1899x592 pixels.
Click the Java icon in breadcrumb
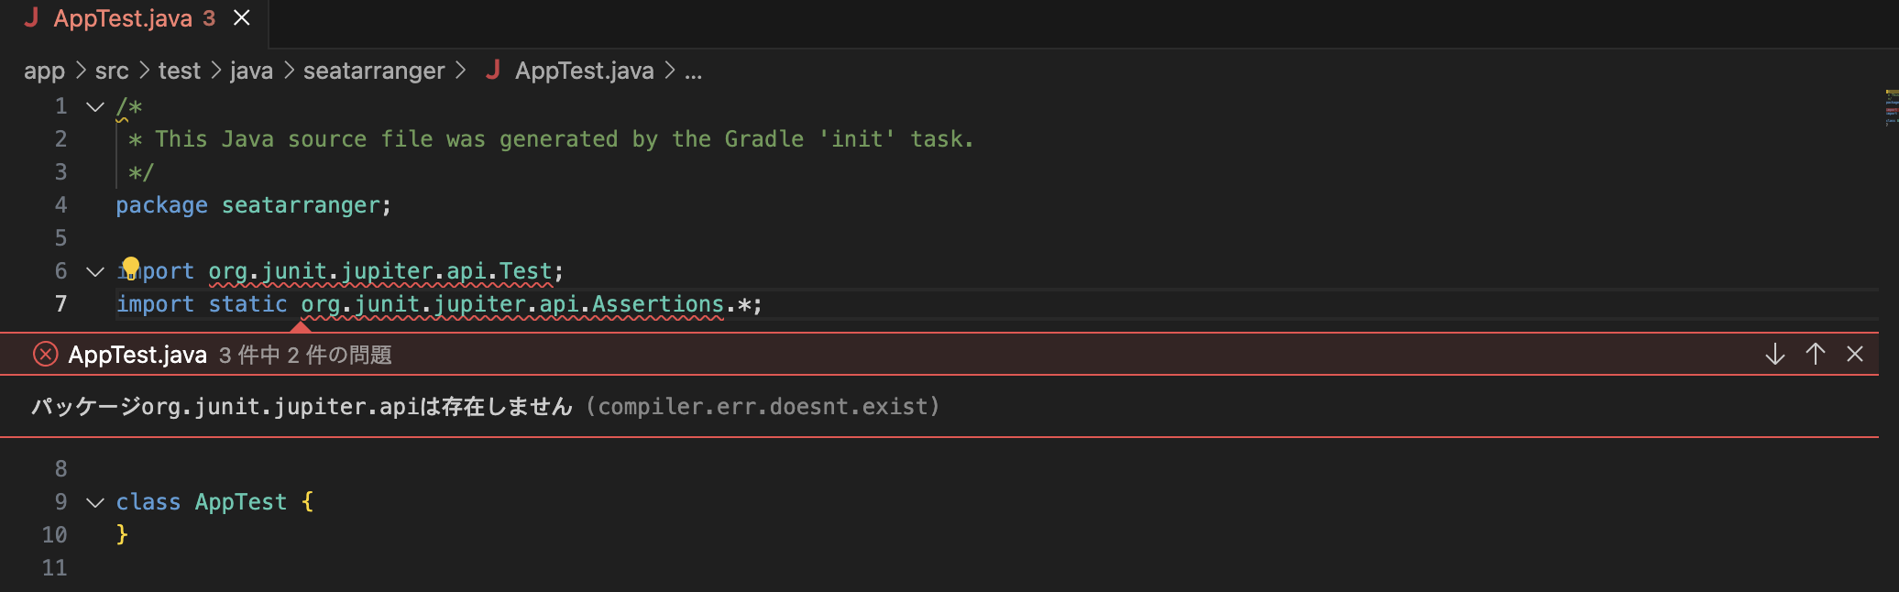[493, 71]
